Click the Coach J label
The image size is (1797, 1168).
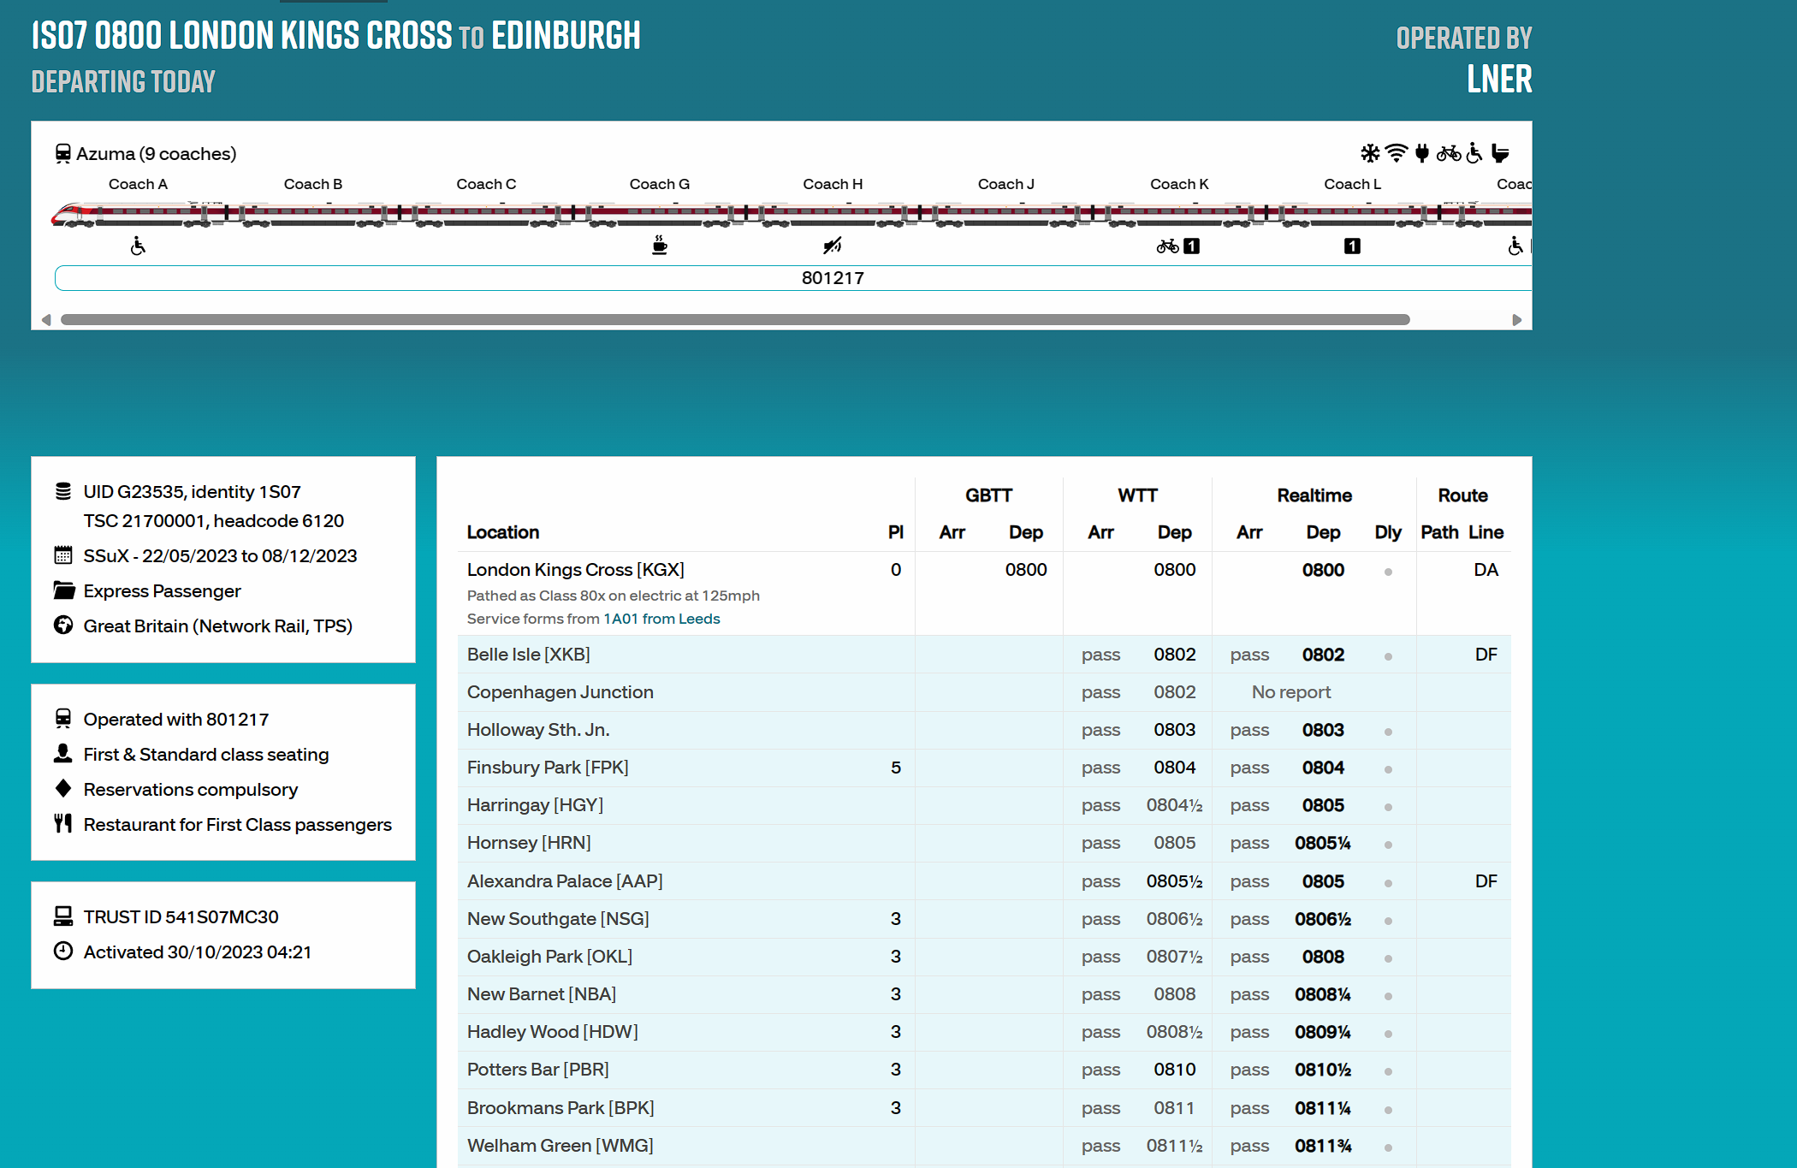click(x=1006, y=184)
